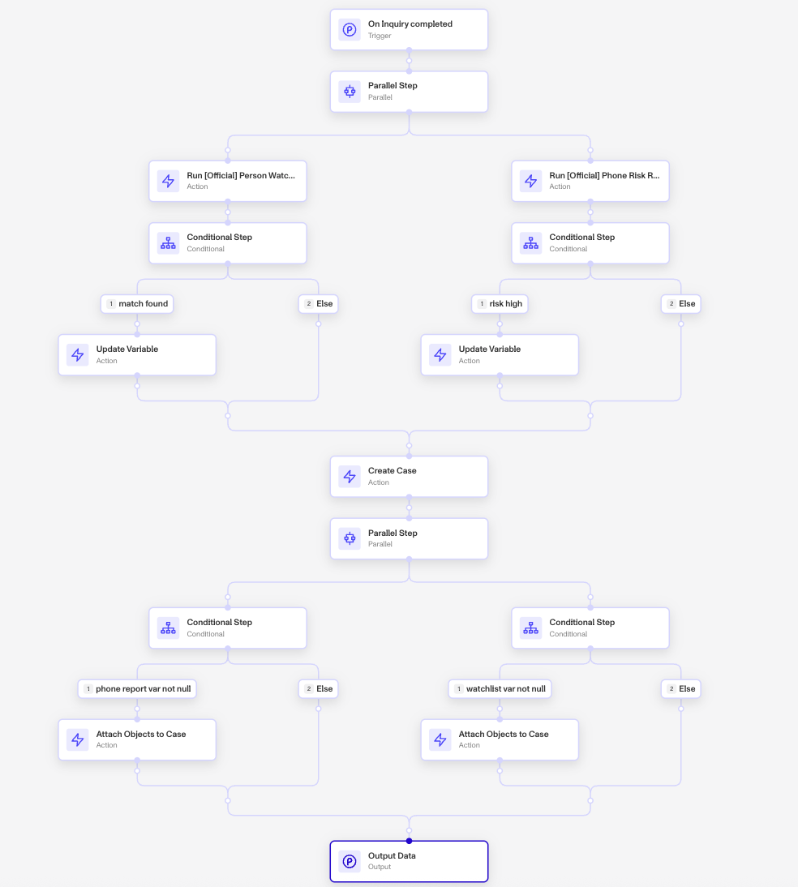Click the Update Variable node under risk high
This screenshot has width=798, height=887.
click(440, 354)
